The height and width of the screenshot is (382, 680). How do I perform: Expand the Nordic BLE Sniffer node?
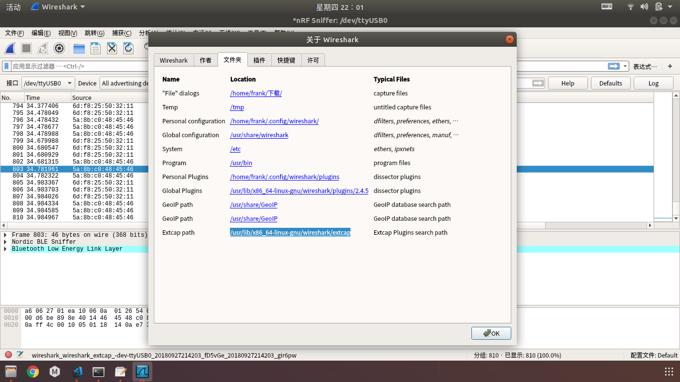pyautogui.click(x=5, y=242)
